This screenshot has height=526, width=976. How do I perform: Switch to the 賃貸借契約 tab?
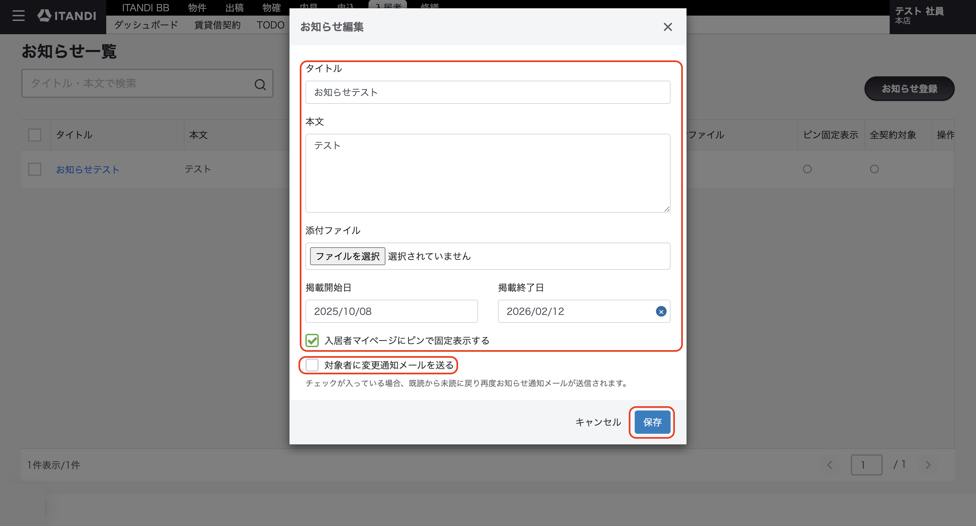coord(217,25)
